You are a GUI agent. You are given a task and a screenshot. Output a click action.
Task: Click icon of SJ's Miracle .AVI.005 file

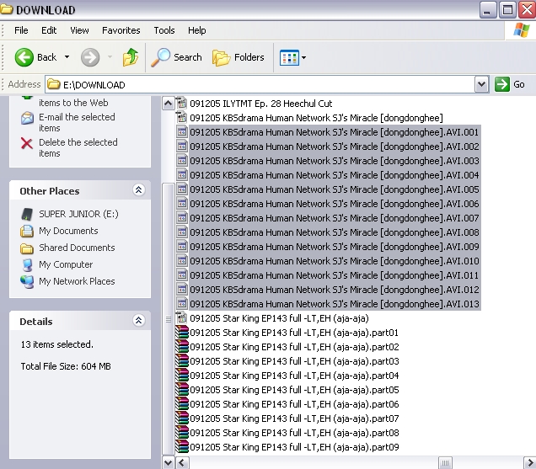point(181,189)
